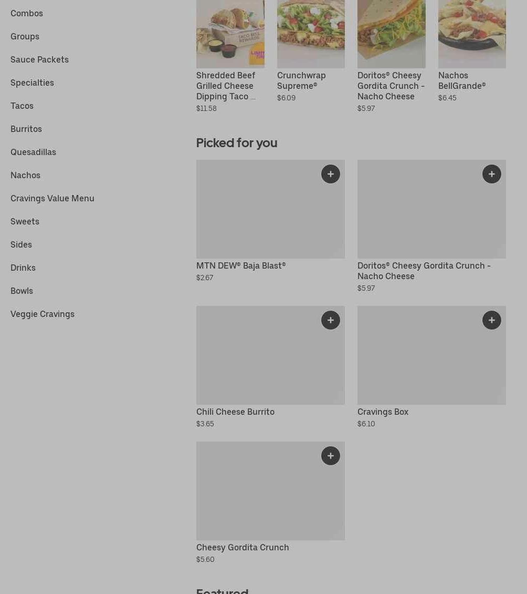527x594 pixels.
Task: Open the Cravings Box item name
Action: [383, 412]
